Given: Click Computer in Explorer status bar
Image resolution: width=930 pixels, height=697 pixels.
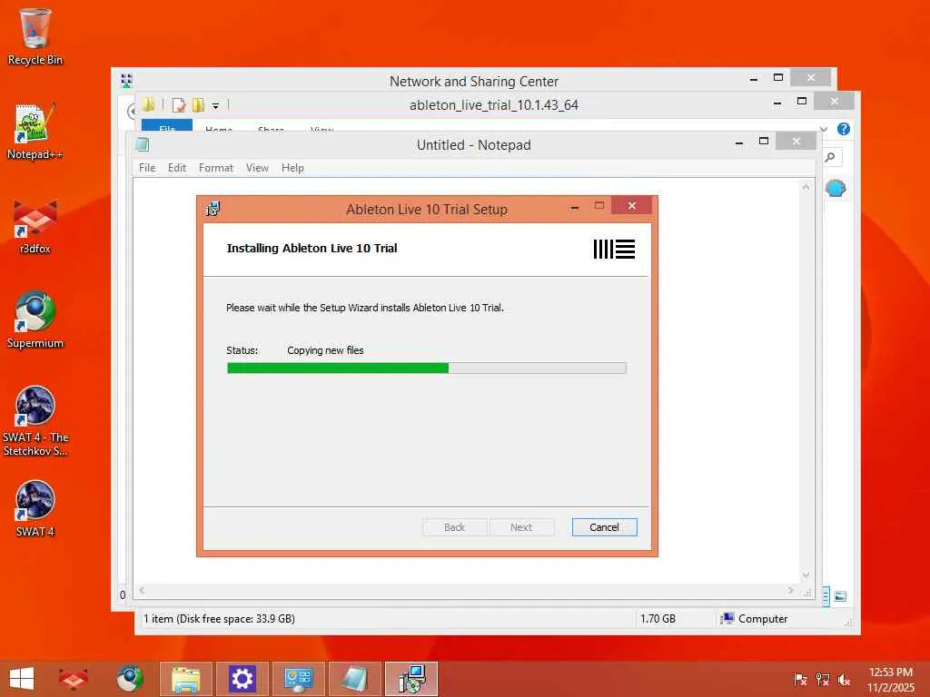Looking at the screenshot, I should coord(754,619).
